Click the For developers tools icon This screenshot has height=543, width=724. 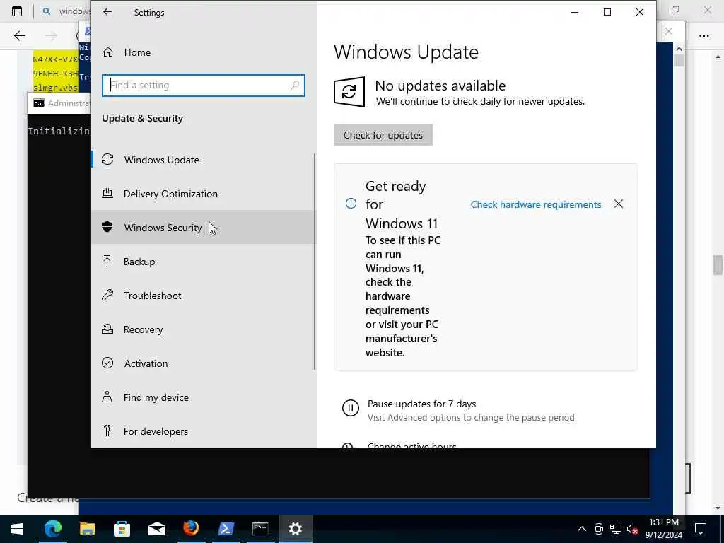pos(107,431)
